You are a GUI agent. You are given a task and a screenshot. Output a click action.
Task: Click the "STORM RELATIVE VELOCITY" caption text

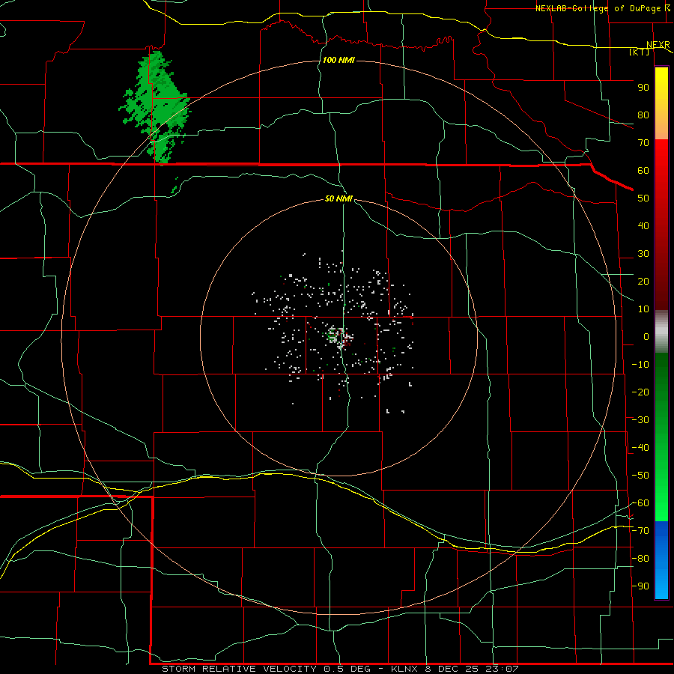point(239,669)
